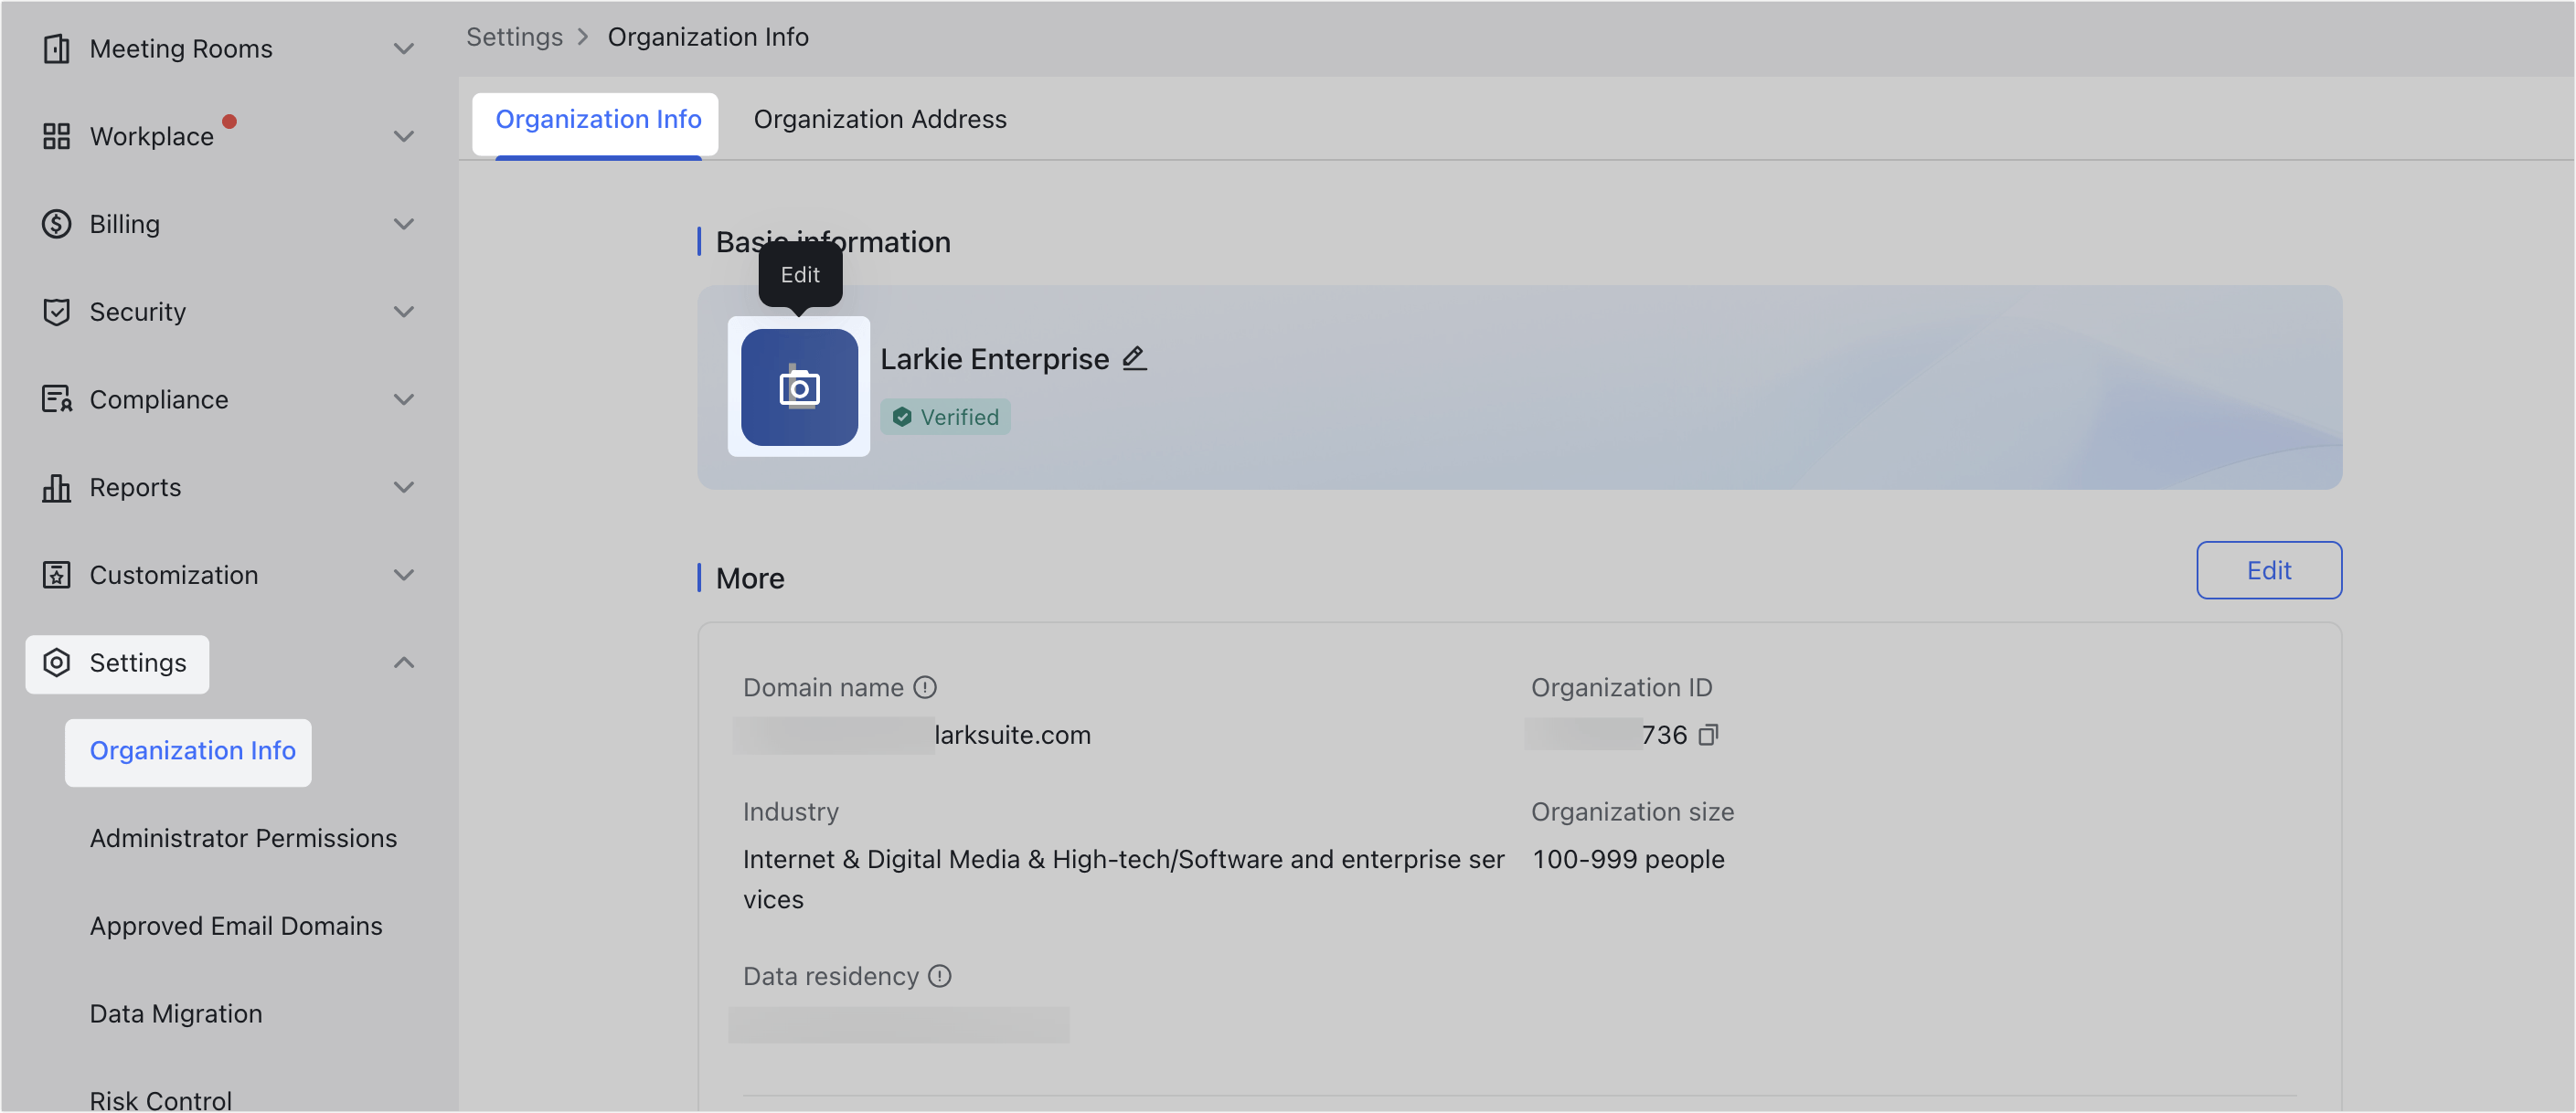Expand the Customization menu chevron
2576x1113 pixels.
[x=403, y=575]
